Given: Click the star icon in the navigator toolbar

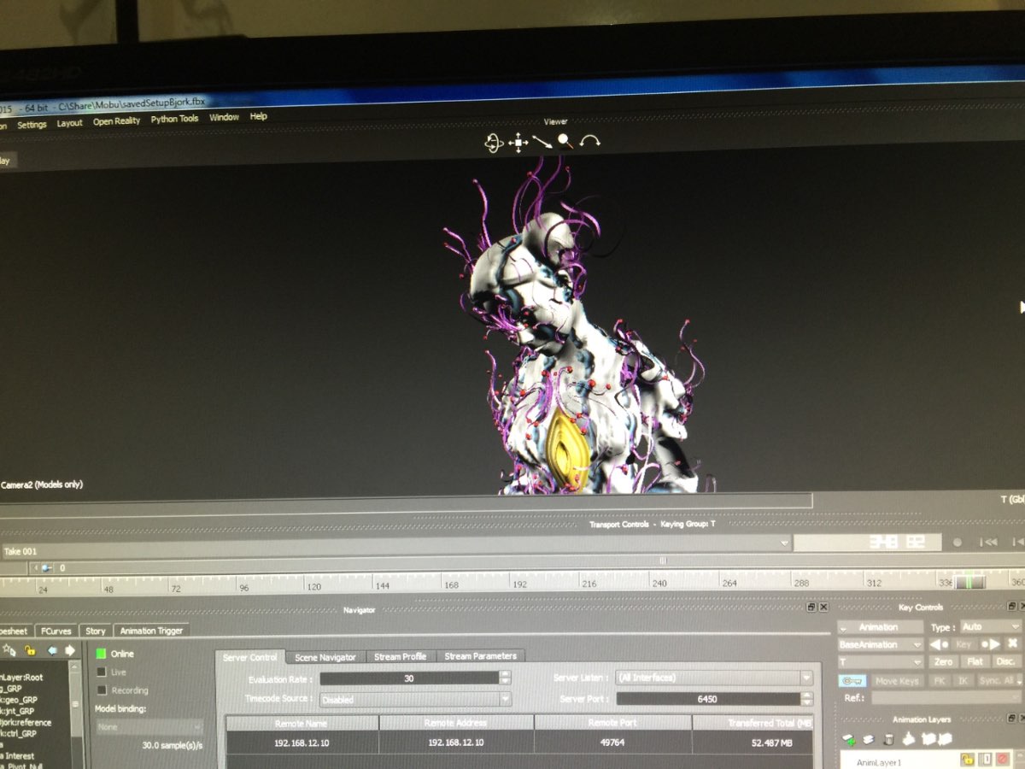Looking at the screenshot, I should click(x=9, y=650).
